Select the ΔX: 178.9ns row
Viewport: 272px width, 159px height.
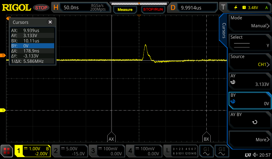tap(32, 51)
